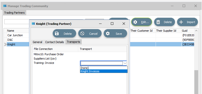Click the Knight dialog title bar icon
This screenshot has height=94, width=202.
33,24
